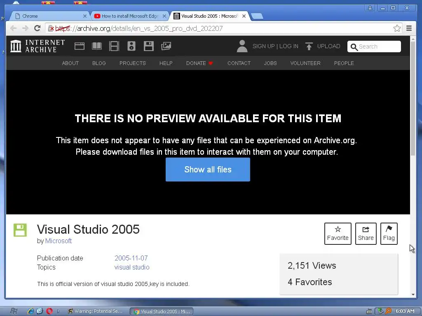Click the Favorite button
The image size is (422, 316).
point(338,234)
